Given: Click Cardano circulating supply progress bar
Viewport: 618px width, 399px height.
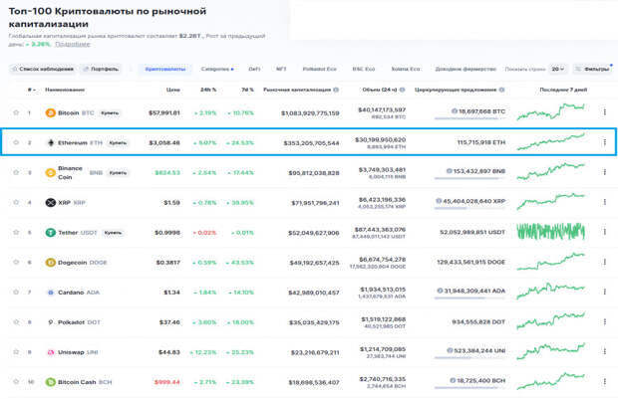Looking at the screenshot, I should (x=469, y=298).
